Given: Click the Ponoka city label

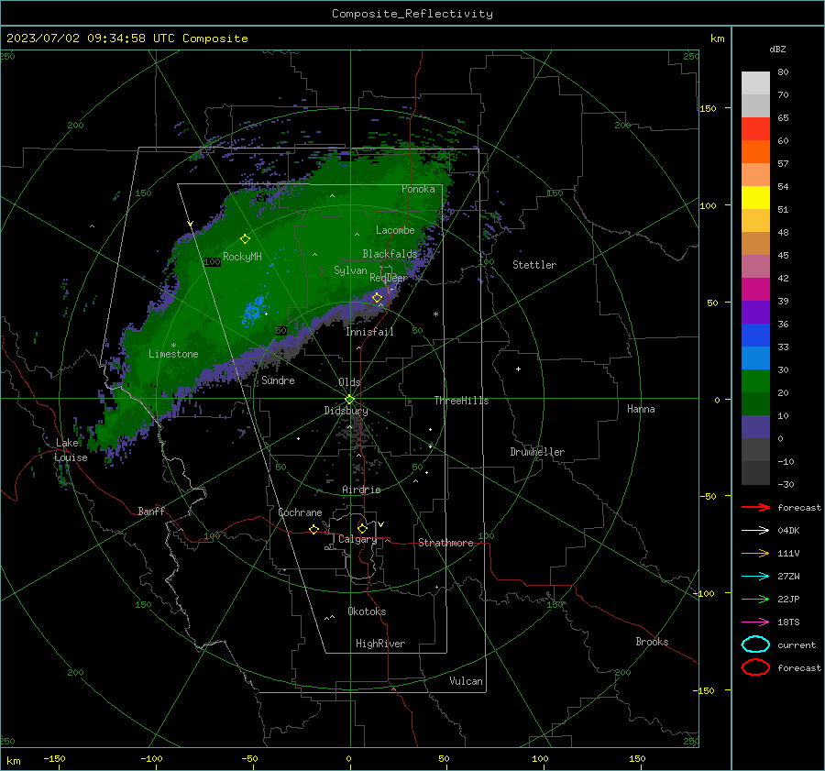Looking at the screenshot, I should [x=418, y=189].
